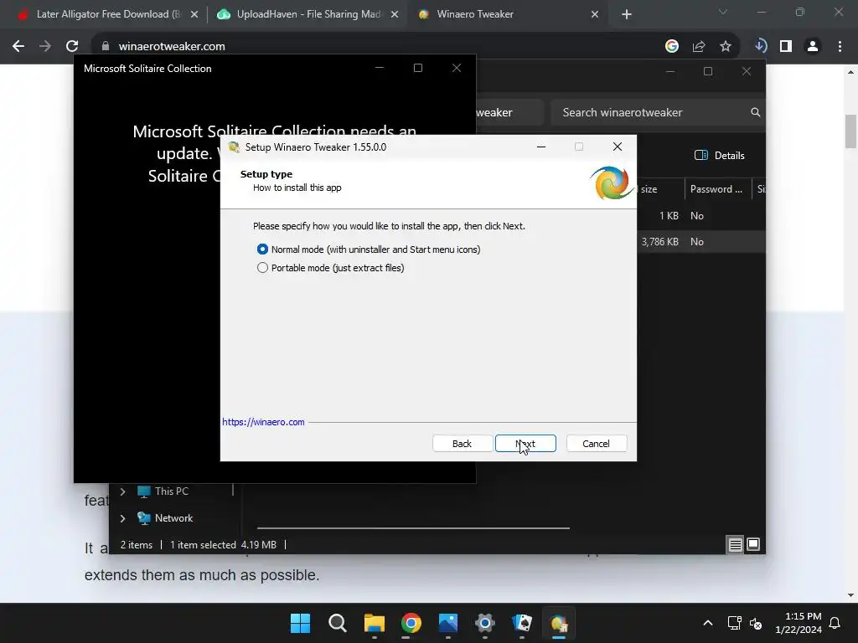Click the Next button in setup
This screenshot has width=858, height=643.
pyautogui.click(x=525, y=444)
